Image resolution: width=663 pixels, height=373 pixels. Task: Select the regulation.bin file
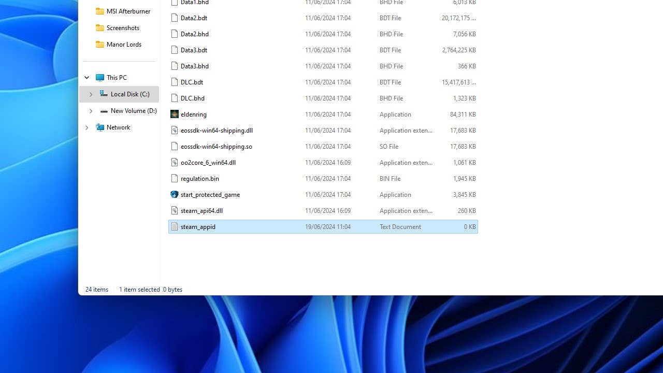pyautogui.click(x=199, y=179)
